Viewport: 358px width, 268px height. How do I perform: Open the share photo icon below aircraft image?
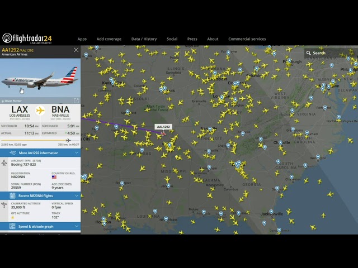coord(76,100)
